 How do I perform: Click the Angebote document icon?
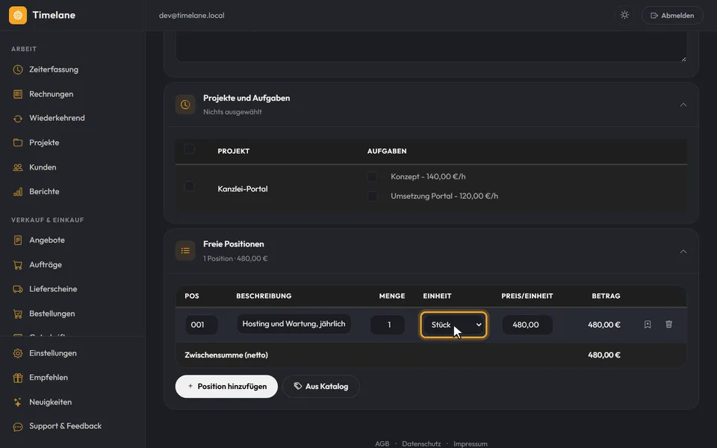[18, 240]
